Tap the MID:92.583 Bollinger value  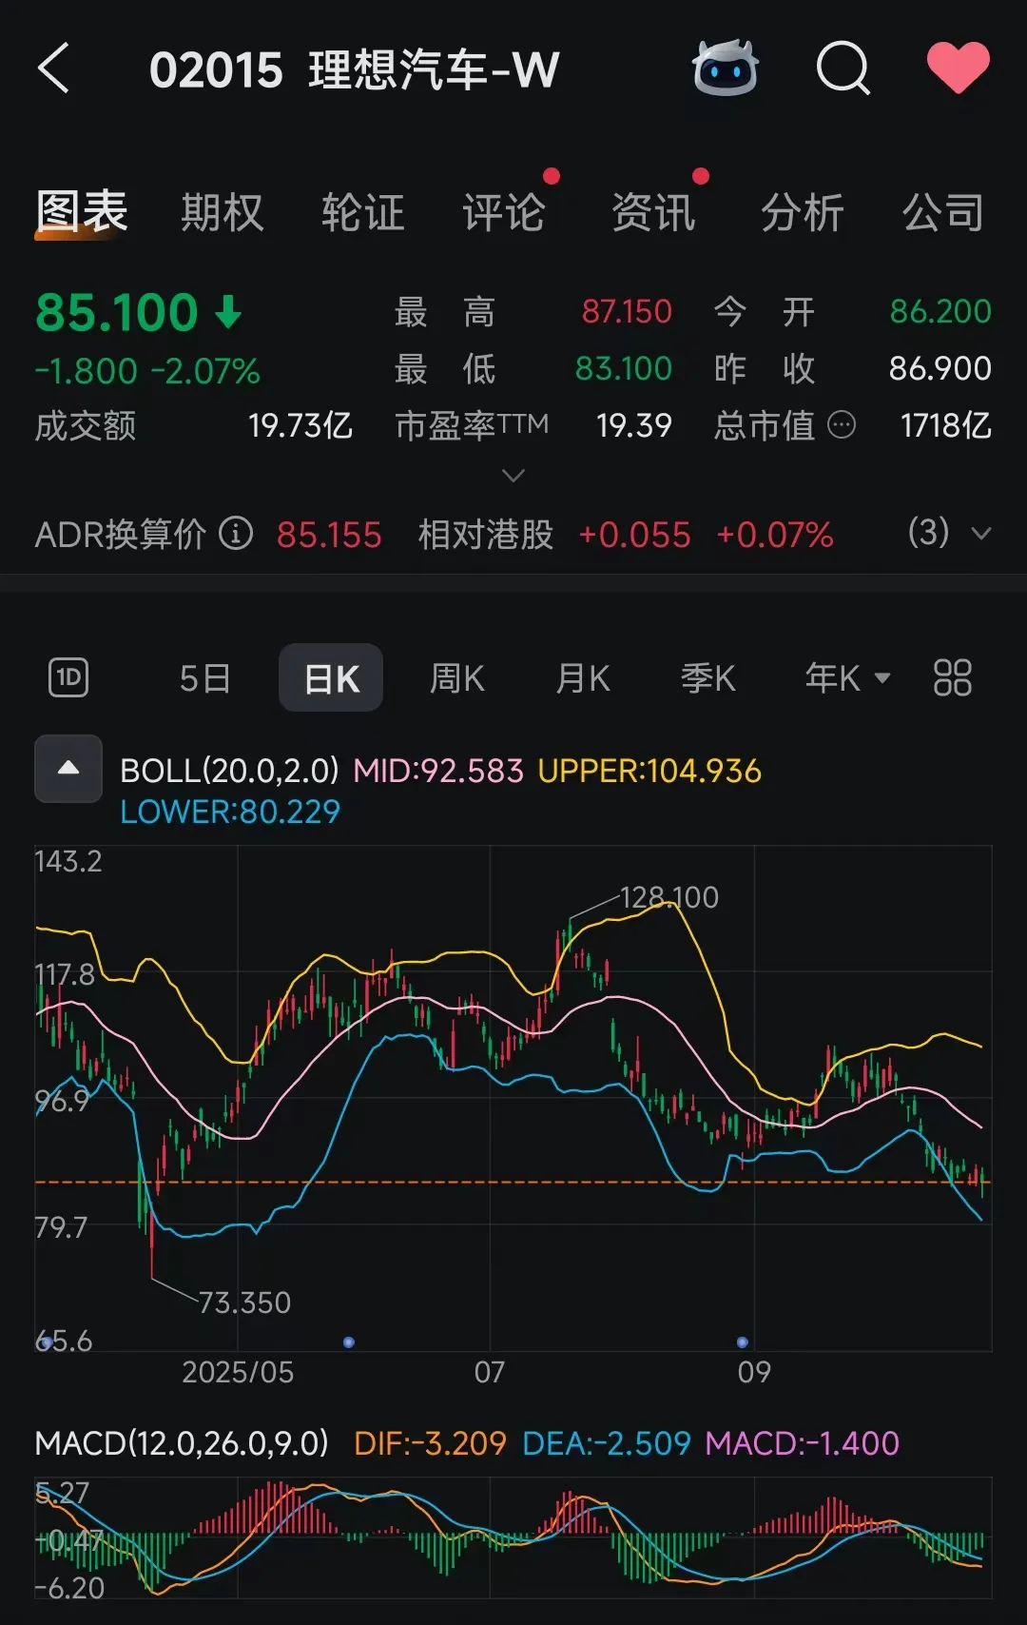click(438, 771)
